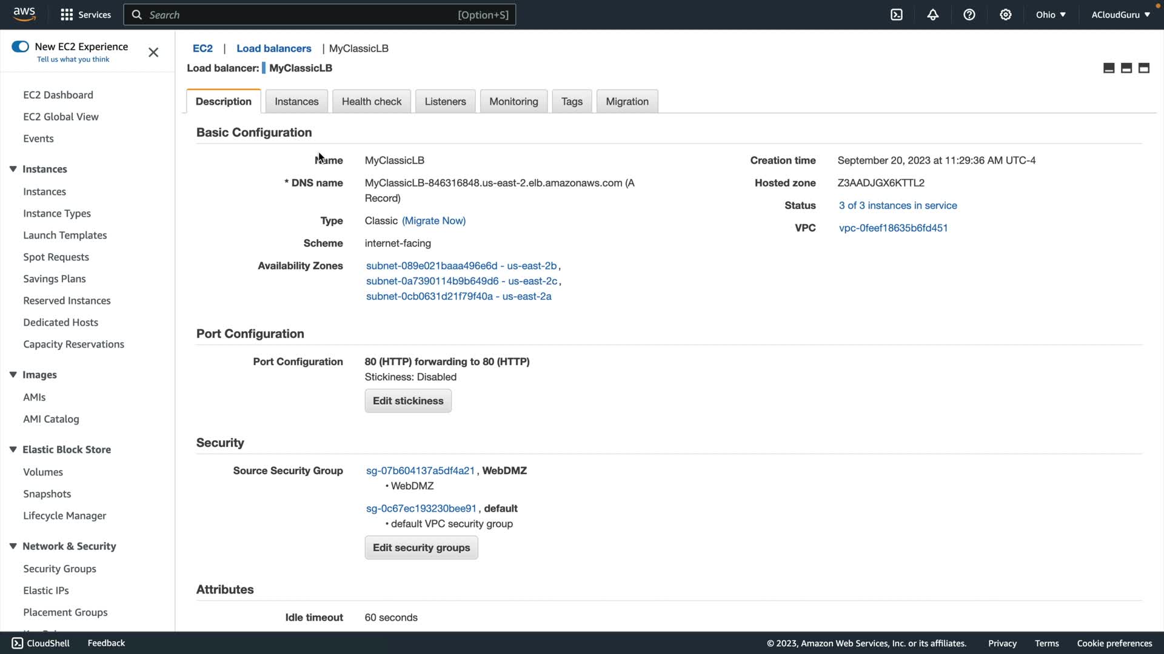Toggle the New EC2 Experience switch
This screenshot has width=1164, height=654.
[21, 47]
